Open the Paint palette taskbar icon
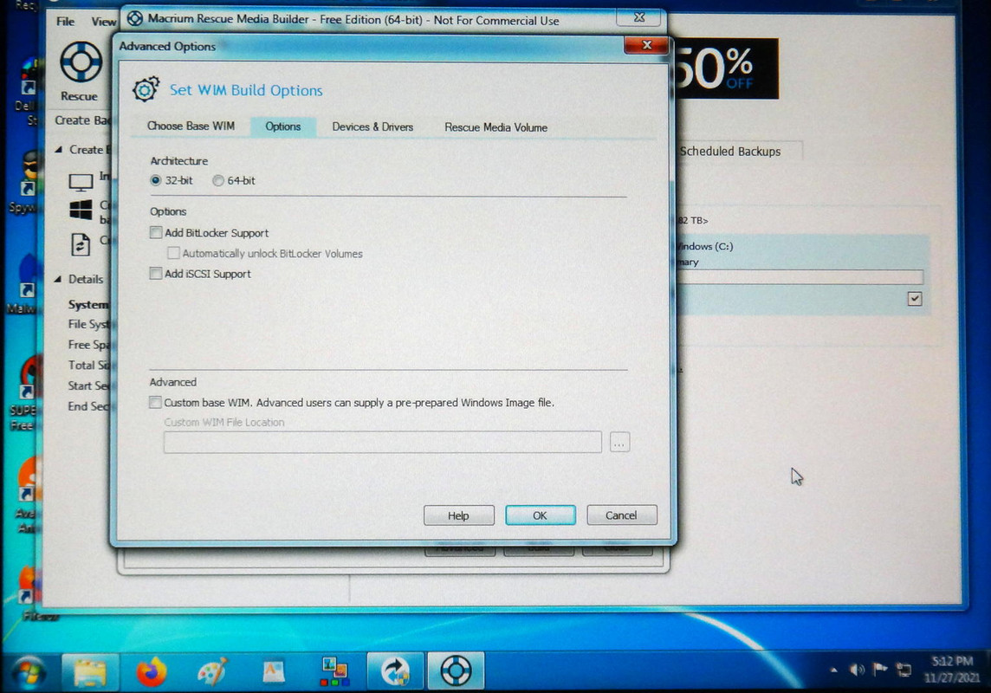The width and height of the screenshot is (991, 693). [x=211, y=672]
